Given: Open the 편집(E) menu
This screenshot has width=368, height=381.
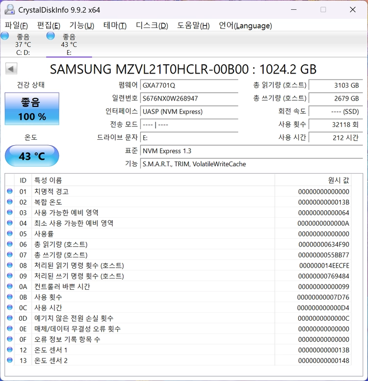Looking at the screenshot, I should pos(49,25).
